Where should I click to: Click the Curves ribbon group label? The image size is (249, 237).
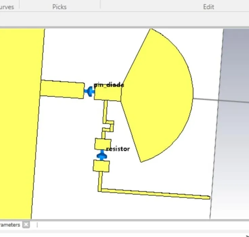point(7,7)
